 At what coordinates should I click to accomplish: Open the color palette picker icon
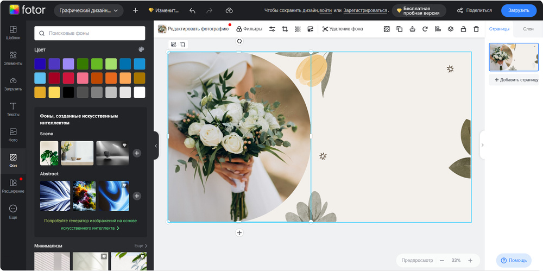tap(141, 49)
